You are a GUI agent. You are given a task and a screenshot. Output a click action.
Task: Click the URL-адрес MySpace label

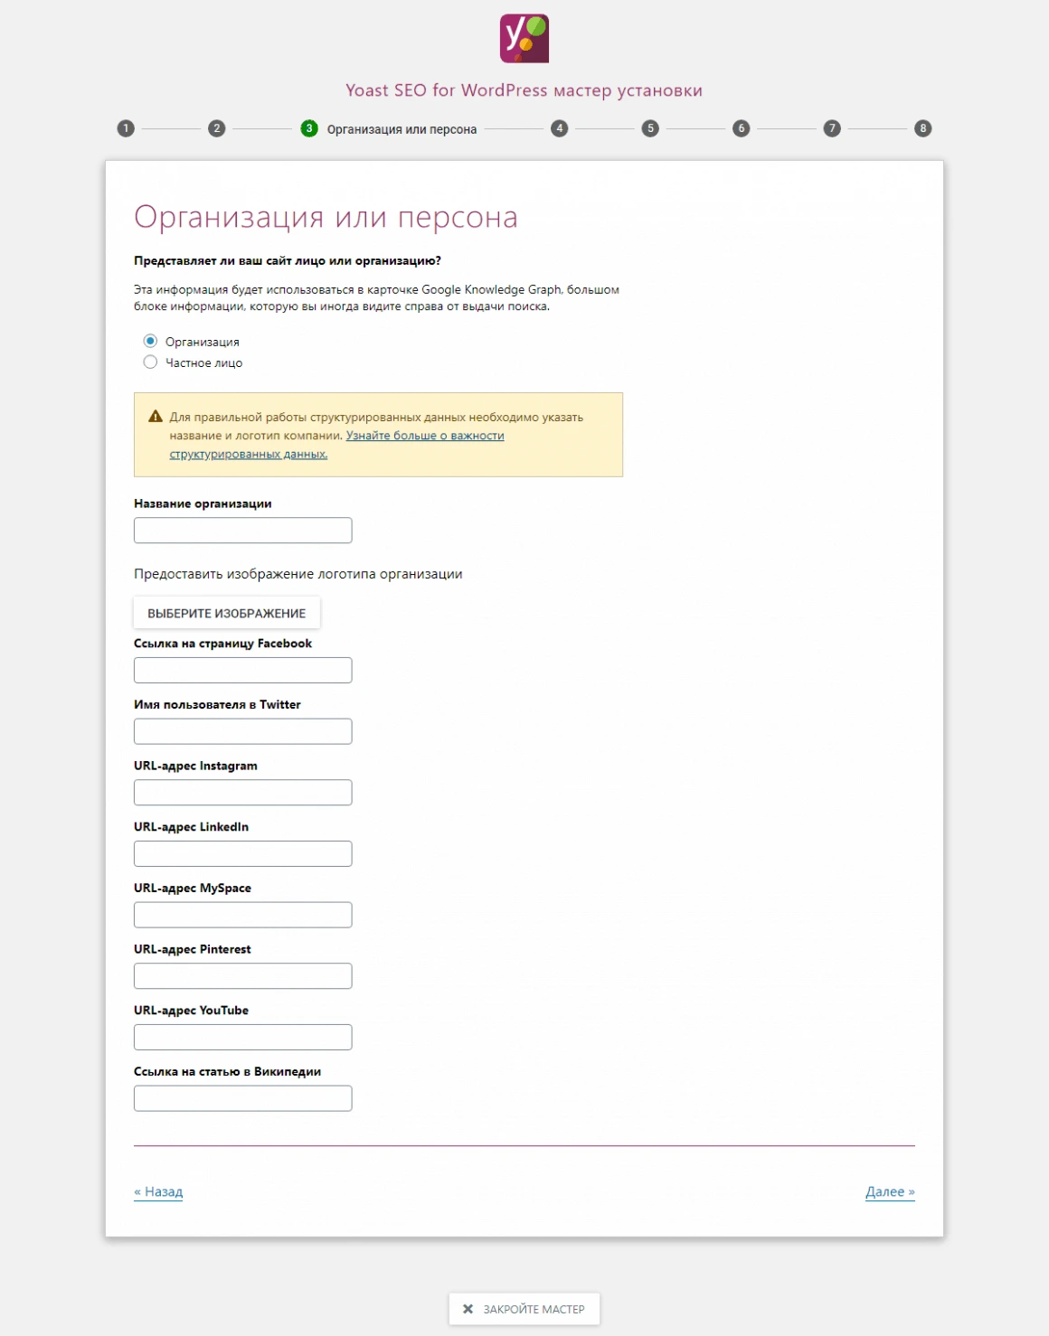pos(193,888)
